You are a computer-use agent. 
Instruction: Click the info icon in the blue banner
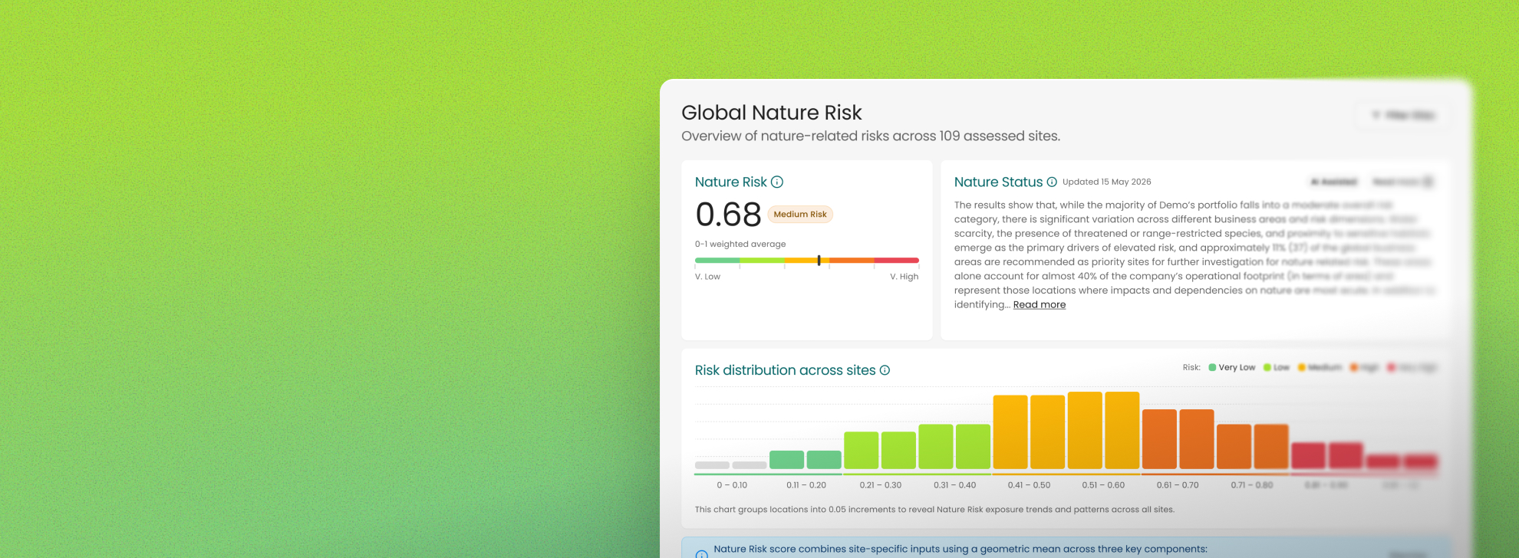(x=701, y=553)
